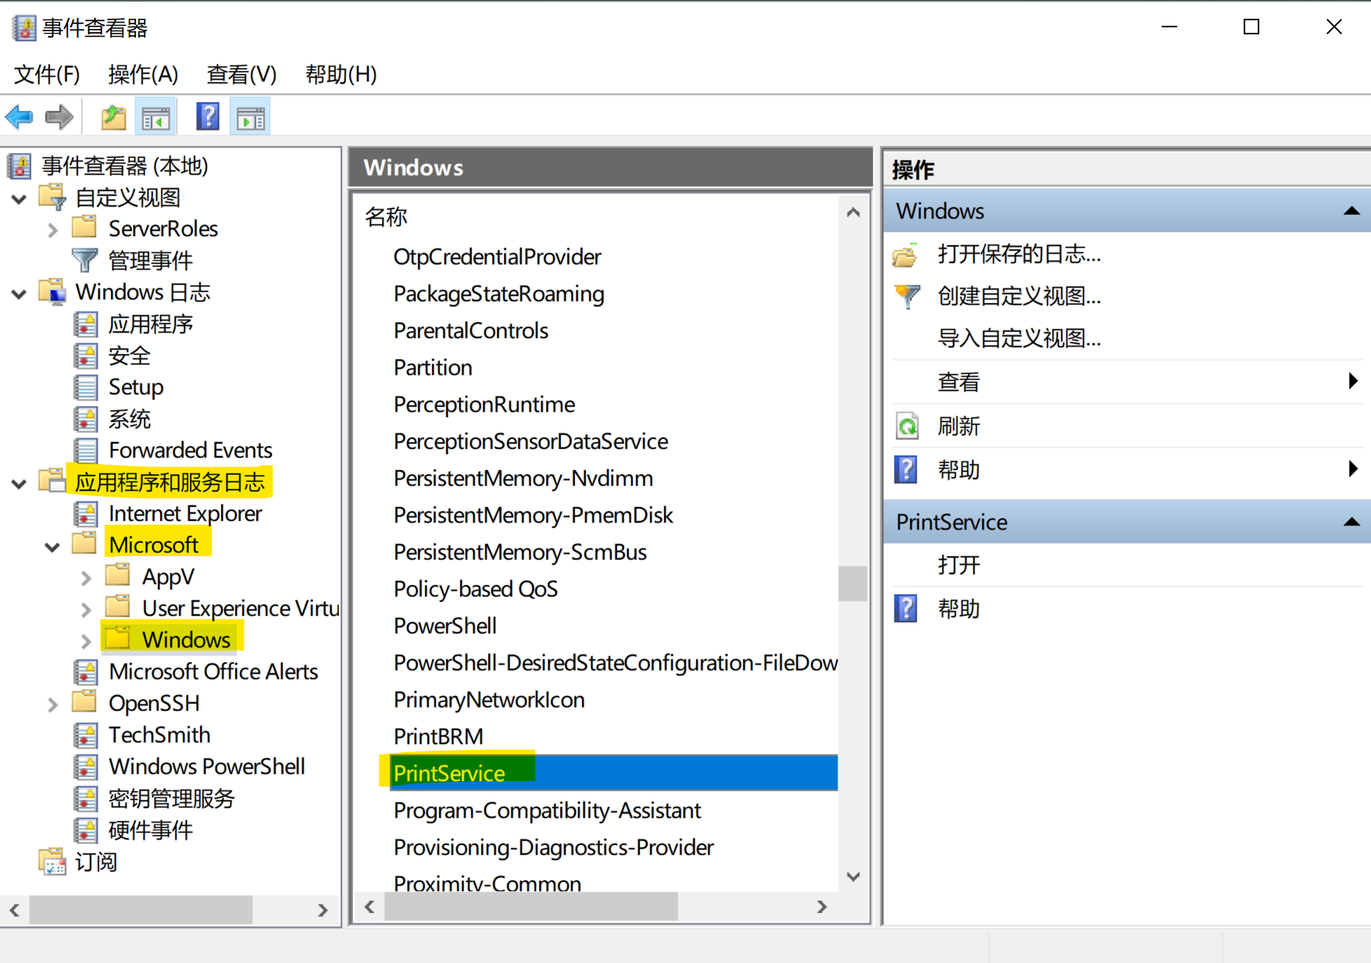The width and height of the screenshot is (1371, 963).
Task: Click the name list scroll-down arrow
Action: tap(852, 876)
